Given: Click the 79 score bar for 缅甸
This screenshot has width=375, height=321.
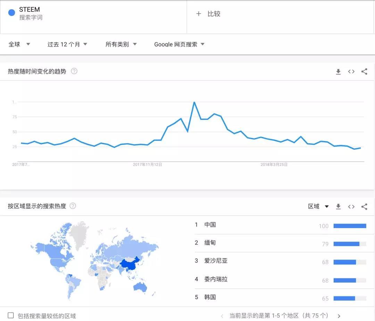Looking at the screenshot, I should click(x=350, y=244).
